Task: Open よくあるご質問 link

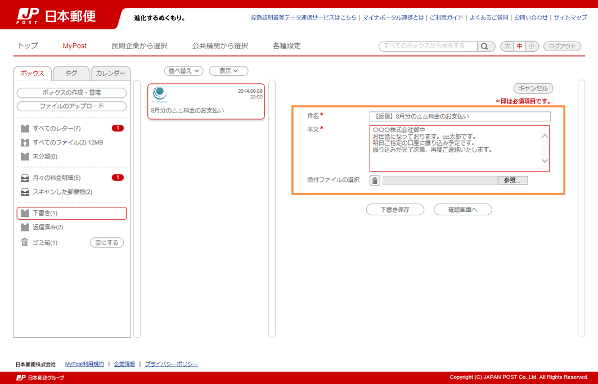Action: click(x=488, y=17)
